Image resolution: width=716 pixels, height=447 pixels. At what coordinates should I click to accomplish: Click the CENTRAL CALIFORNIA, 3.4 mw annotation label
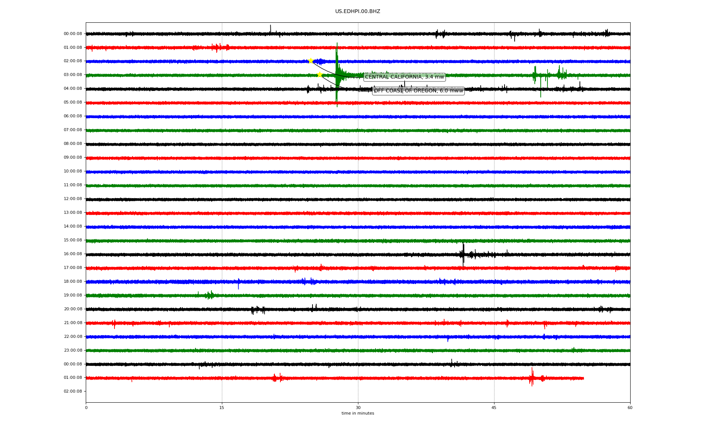click(x=404, y=77)
